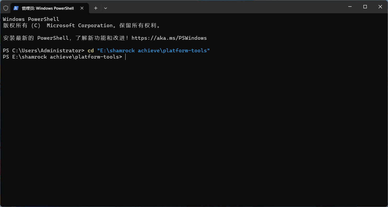Click the PS C:\Users\Administrator prompt
This screenshot has width=388, height=207.
pyautogui.click(x=43, y=51)
